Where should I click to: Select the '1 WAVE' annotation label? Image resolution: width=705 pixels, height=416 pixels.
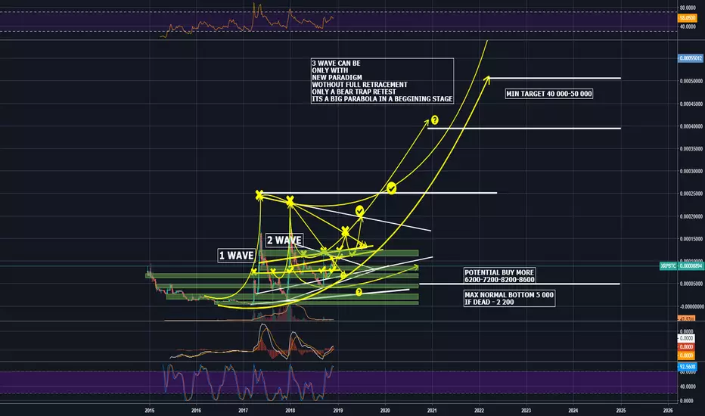pyautogui.click(x=237, y=256)
